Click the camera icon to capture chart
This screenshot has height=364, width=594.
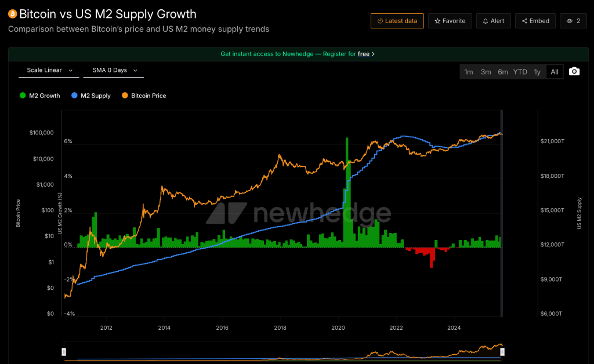(x=574, y=71)
